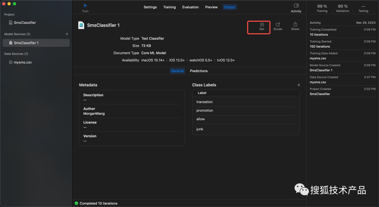Click the Model Type value Text Classifier
This screenshot has height=207, width=379.
153,38
